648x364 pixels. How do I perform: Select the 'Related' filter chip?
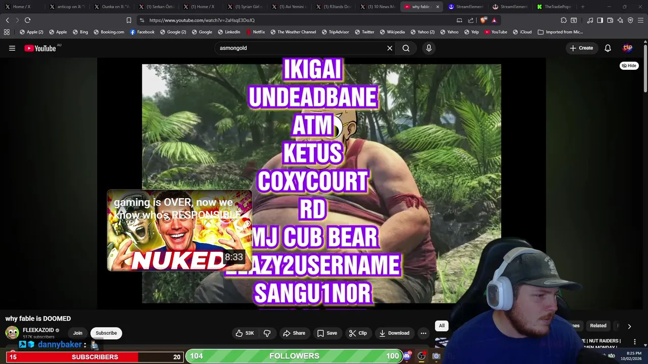[598, 326]
